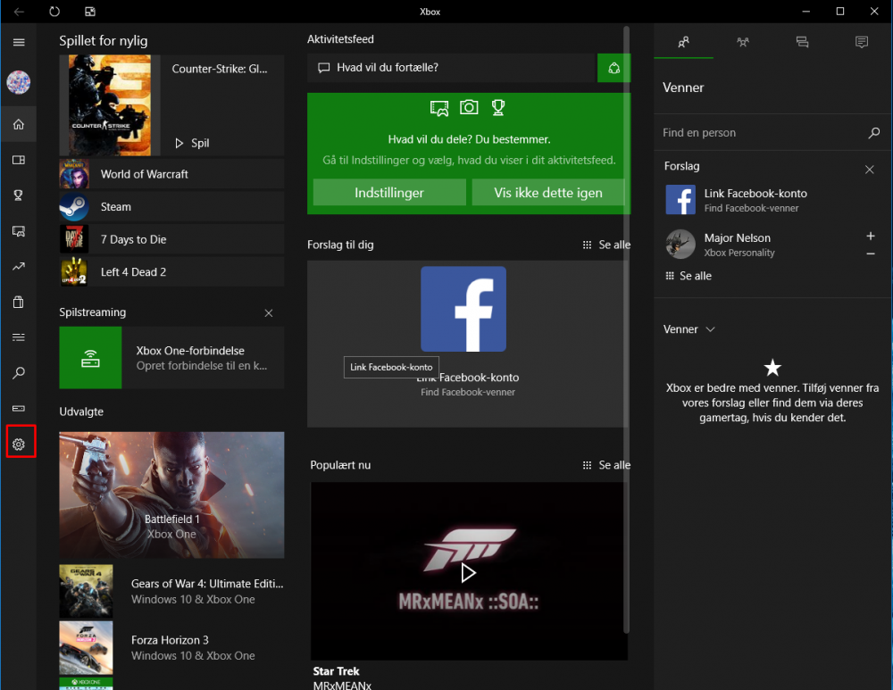
Task: Open World of Warcraft from recent list
Action: (171, 174)
